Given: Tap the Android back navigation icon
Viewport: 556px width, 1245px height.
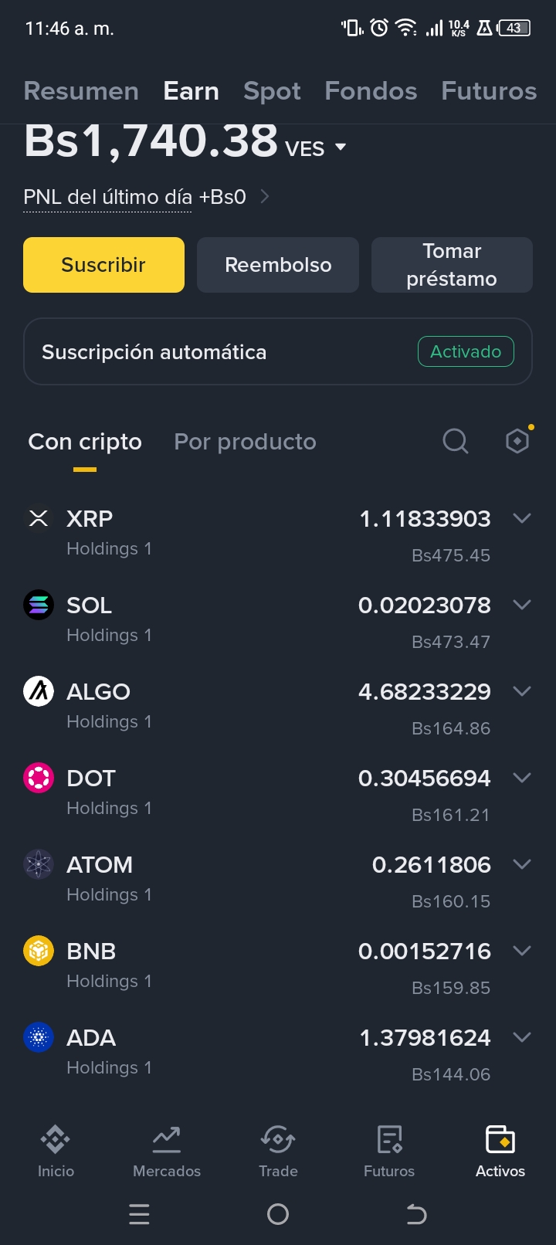Looking at the screenshot, I should click(x=416, y=1215).
